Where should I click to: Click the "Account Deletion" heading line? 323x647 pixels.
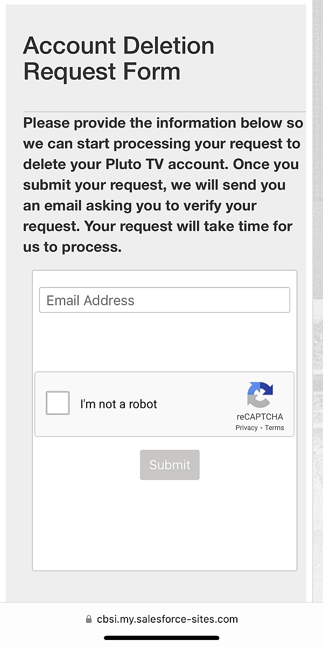click(x=118, y=46)
